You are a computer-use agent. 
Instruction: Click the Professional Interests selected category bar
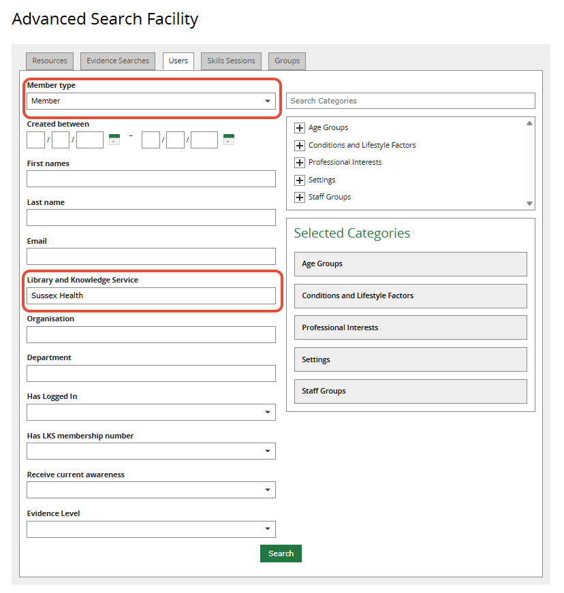411,327
